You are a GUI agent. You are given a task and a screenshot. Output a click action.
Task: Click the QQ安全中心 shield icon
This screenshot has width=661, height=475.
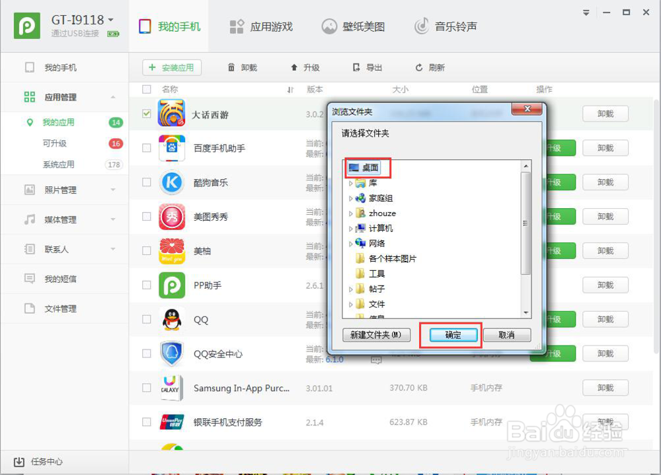(172, 353)
